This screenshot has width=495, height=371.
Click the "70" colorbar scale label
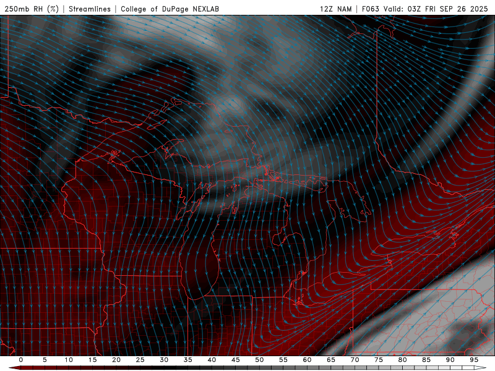pyautogui.click(x=355, y=360)
